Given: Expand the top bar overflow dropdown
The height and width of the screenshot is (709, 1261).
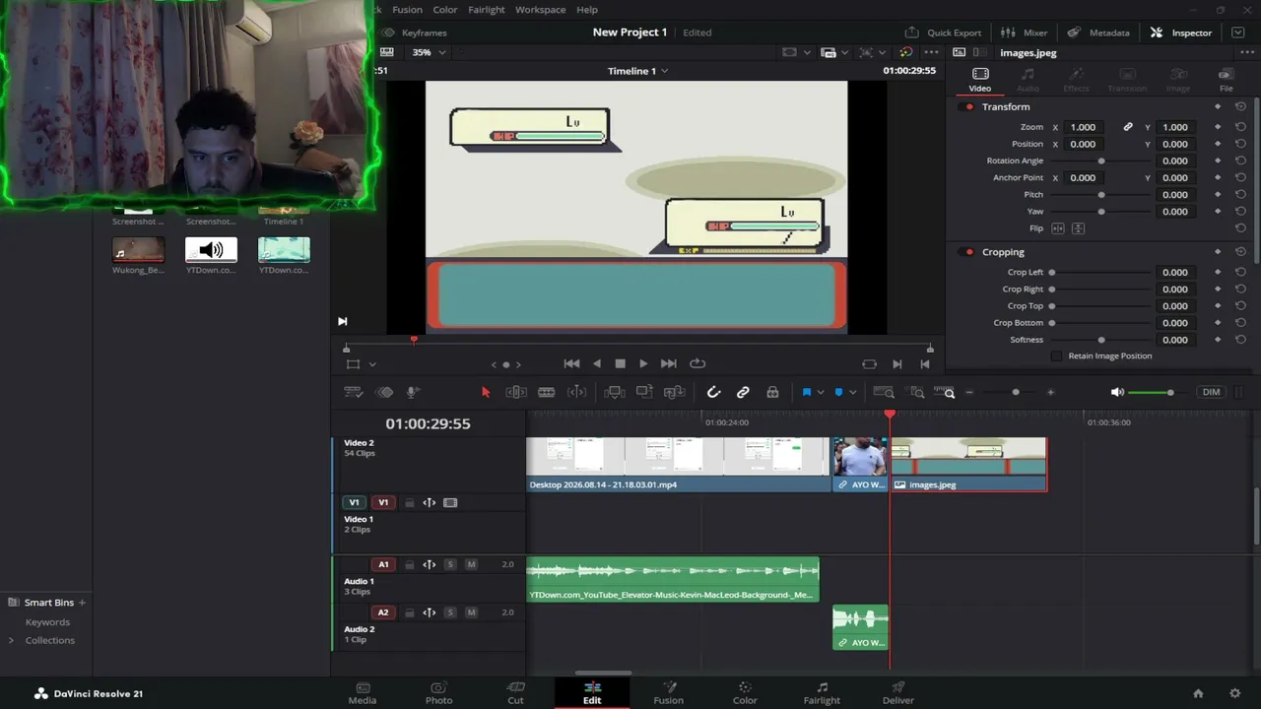Looking at the screenshot, I should point(1237,32).
